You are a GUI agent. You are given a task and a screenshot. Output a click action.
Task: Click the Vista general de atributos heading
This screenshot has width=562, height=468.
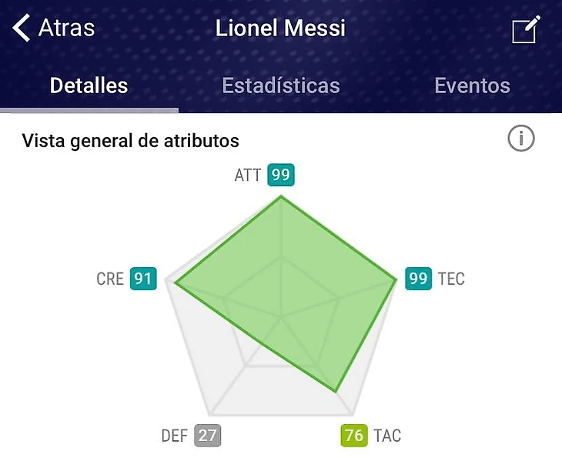[130, 141]
